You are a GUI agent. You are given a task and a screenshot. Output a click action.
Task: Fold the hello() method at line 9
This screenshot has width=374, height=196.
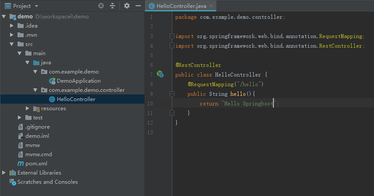pos(172,94)
